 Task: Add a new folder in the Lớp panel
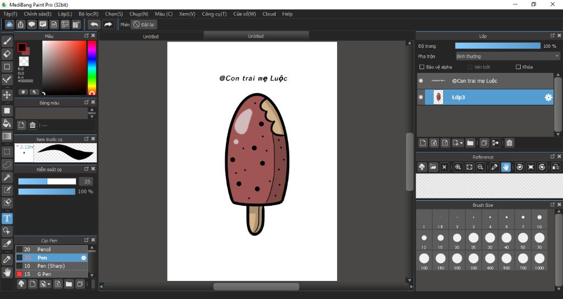470,143
